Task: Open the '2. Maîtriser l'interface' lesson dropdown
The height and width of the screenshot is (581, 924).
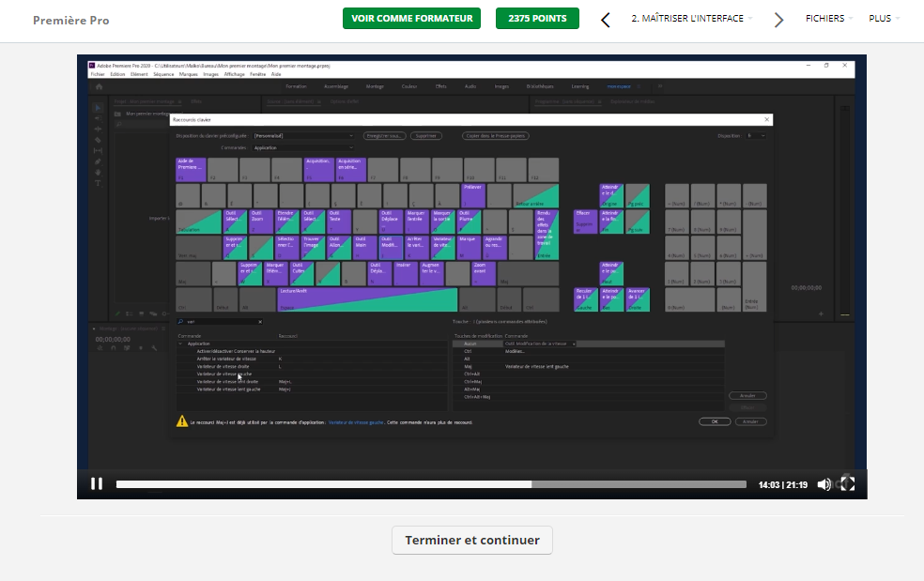Action: 692,18
